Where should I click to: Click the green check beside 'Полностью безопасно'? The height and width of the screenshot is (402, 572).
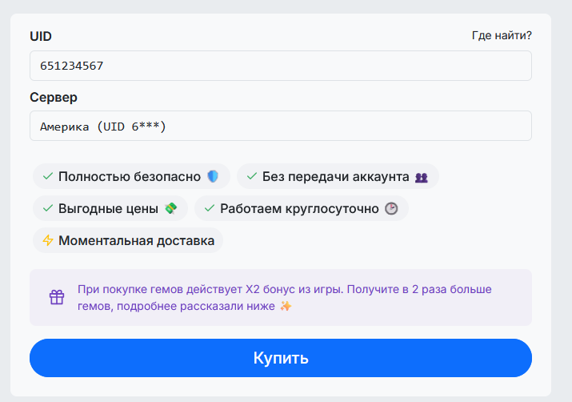click(x=48, y=176)
